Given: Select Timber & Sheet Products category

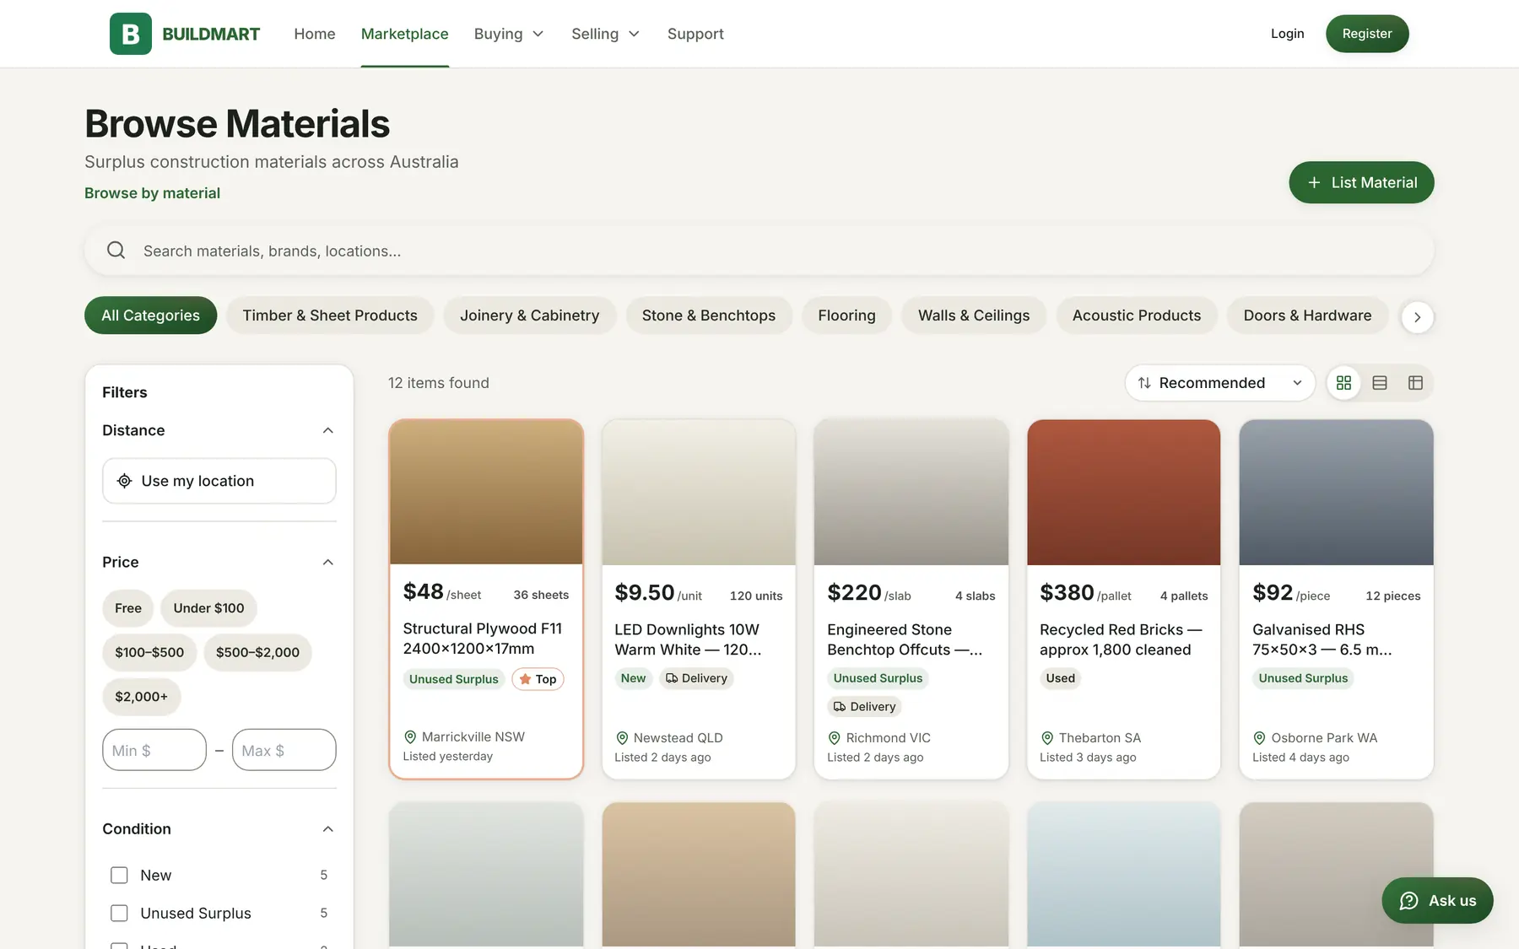Looking at the screenshot, I should [330, 315].
